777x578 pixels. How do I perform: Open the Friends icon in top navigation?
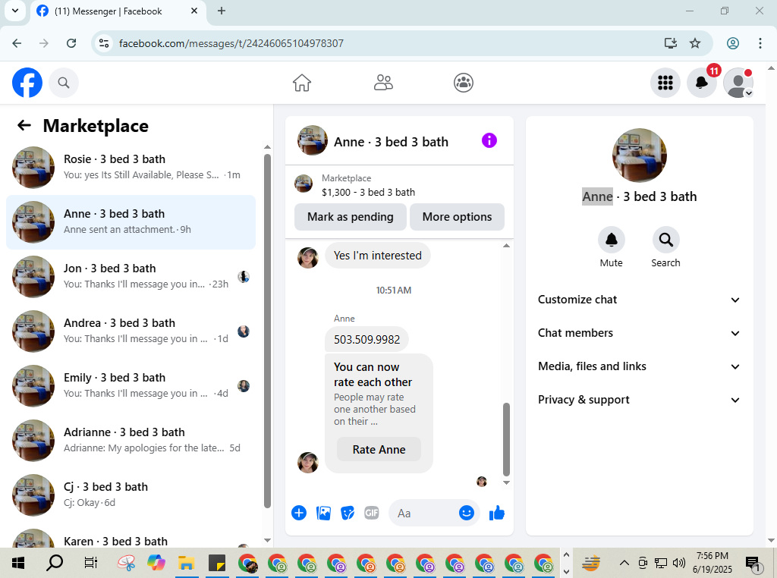[383, 83]
